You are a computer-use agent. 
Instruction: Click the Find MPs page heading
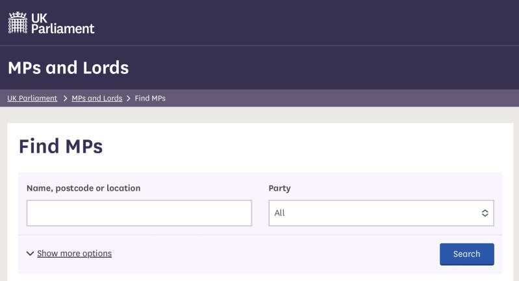point(60,146)
